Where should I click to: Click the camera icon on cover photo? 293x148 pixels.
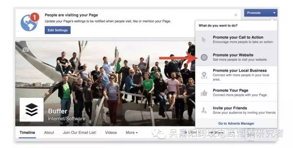[25, 50]
